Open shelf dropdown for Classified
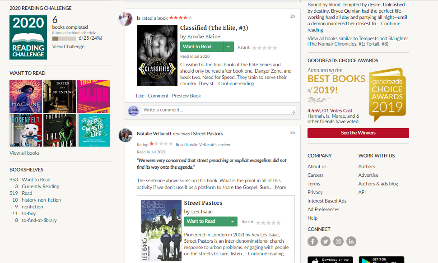This screenshot has height=263, width=438. point(228,46)
